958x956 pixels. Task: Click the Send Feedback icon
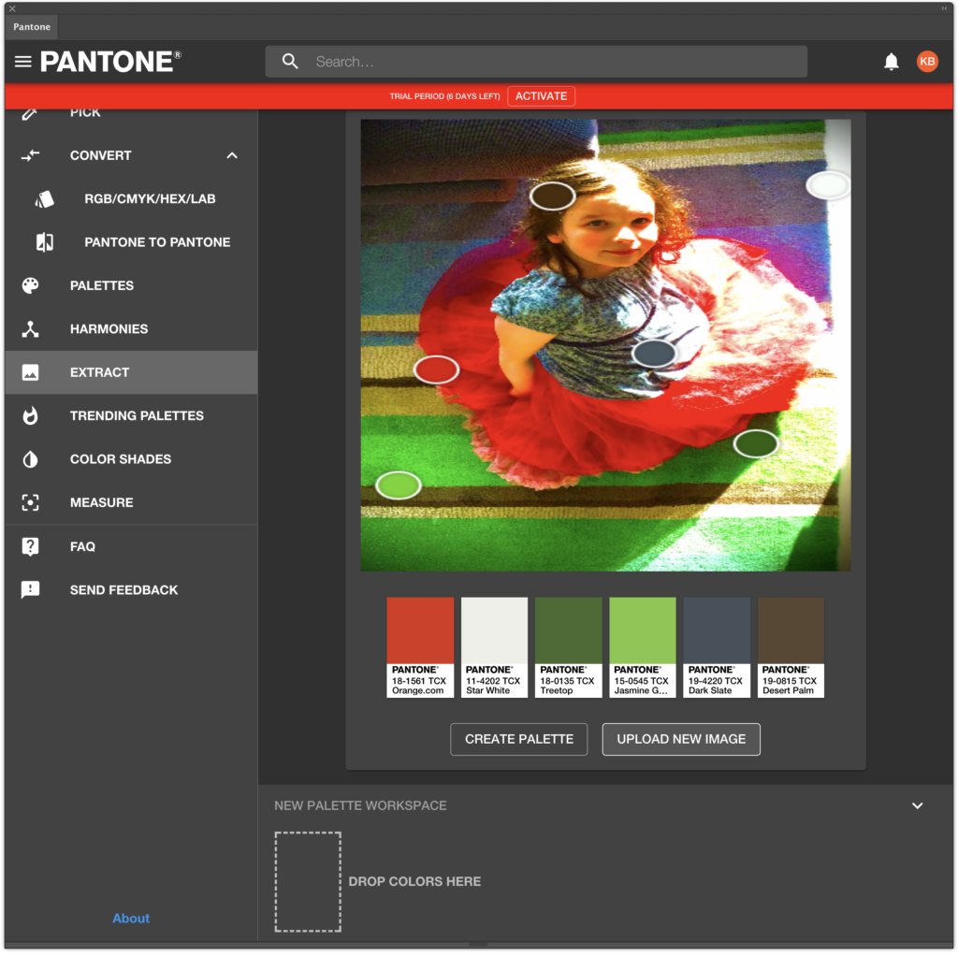pyautogui.click(x=30, y=590)
